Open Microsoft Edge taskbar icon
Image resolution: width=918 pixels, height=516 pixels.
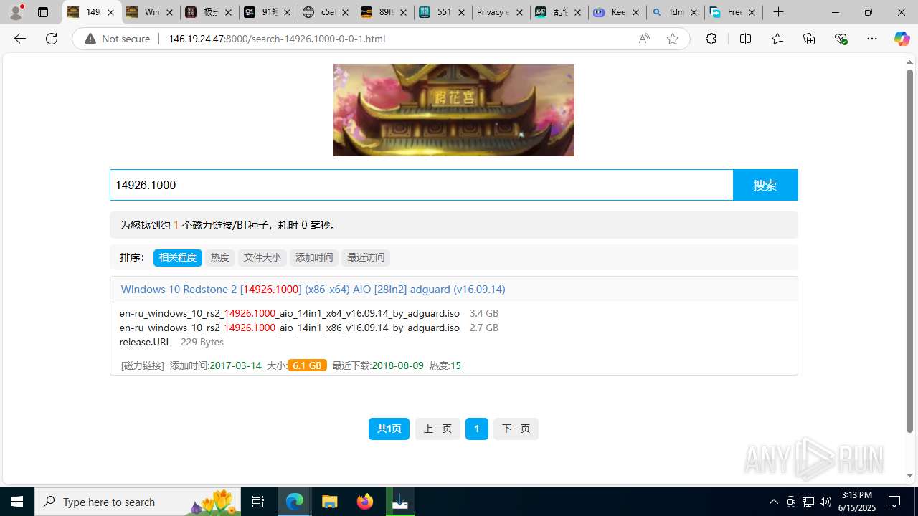(295, 502)
